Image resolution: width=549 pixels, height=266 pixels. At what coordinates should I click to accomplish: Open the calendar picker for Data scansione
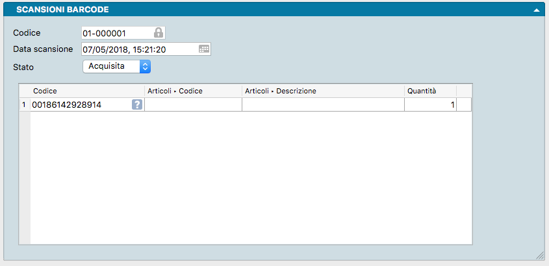[203, 49]
